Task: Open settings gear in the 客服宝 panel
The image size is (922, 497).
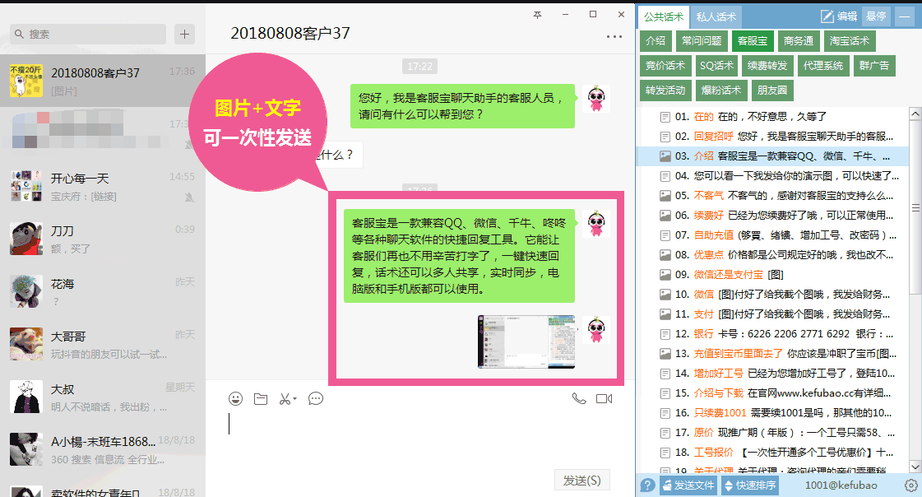Action: (x=910, y=485)
